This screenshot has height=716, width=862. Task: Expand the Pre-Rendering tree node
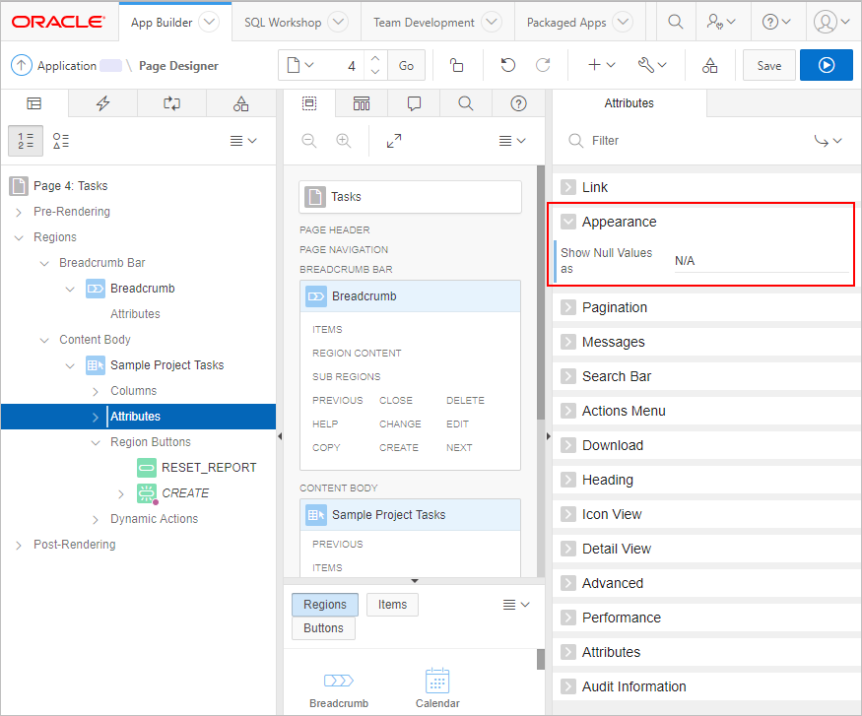tap(20, 211)
